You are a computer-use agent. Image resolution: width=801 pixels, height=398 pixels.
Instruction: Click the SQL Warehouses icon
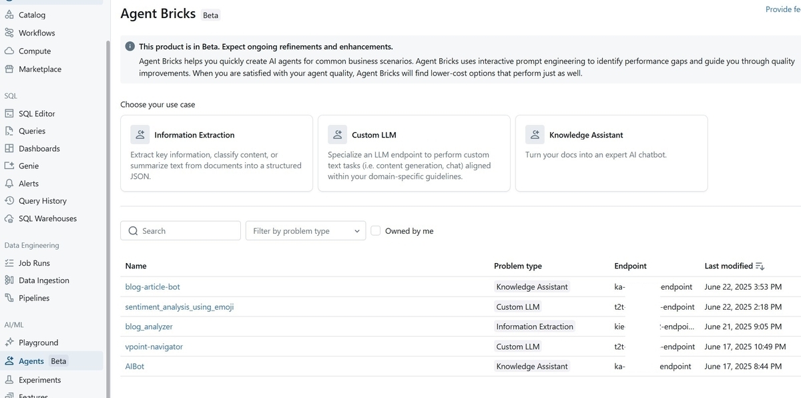pyautogui.click(x=9, y=218)
